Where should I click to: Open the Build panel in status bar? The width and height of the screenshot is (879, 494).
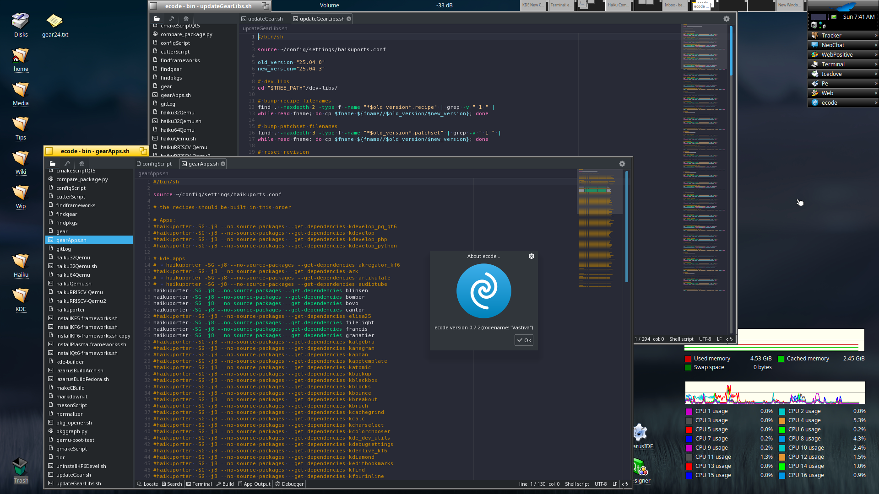225,484
